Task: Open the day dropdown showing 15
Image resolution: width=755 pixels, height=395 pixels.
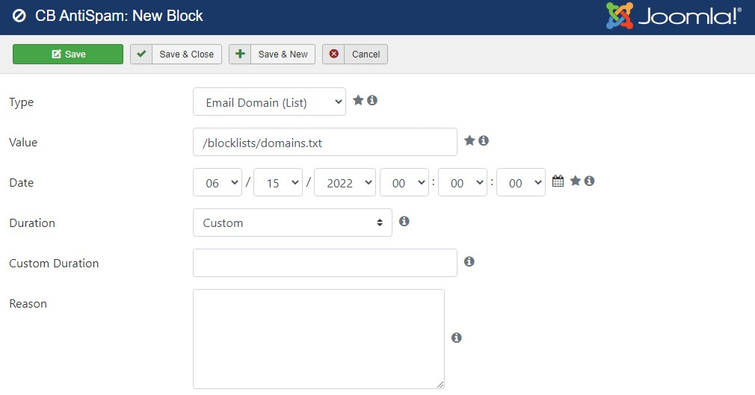Action: coord(278,182)
